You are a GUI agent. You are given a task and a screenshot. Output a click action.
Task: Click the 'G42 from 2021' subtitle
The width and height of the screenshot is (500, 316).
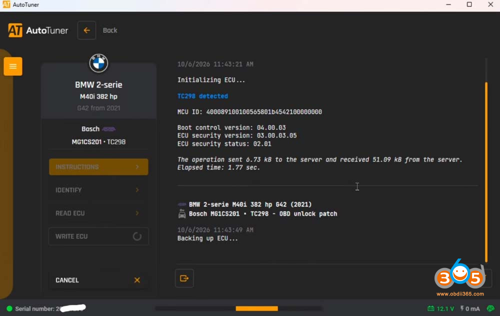coord(98,108)
